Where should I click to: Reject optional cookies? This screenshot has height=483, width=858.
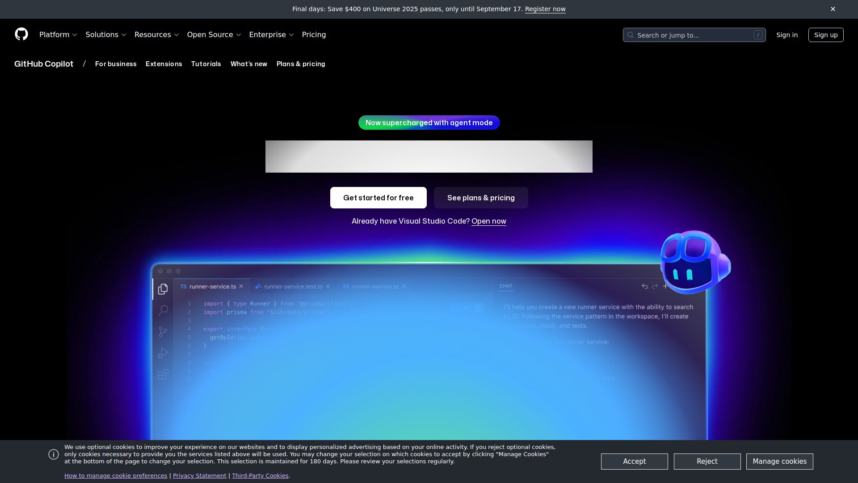click(707, 462)
